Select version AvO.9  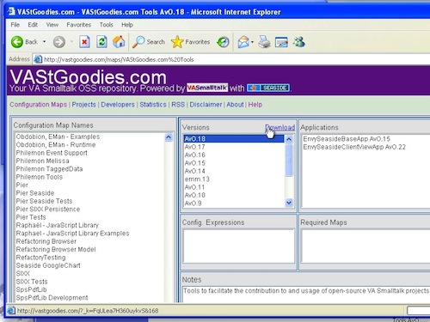pos(234,203)
